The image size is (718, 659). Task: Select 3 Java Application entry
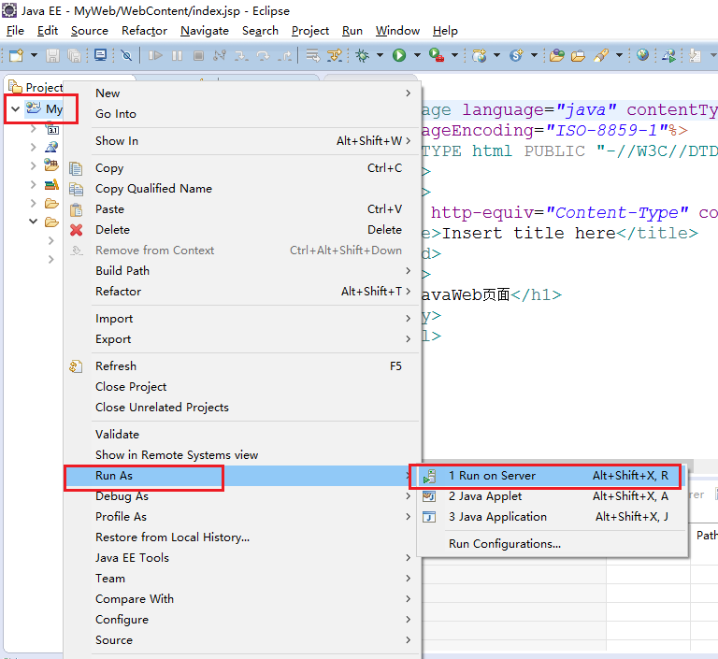(553, 517)
